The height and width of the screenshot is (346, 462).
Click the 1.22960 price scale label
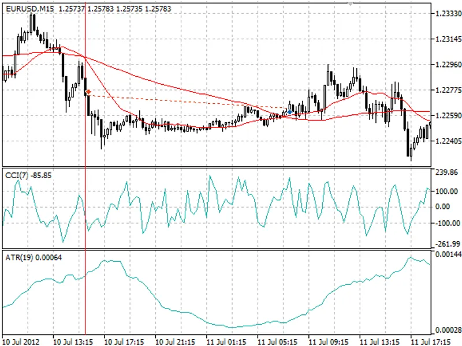click(x=448, y=65)
